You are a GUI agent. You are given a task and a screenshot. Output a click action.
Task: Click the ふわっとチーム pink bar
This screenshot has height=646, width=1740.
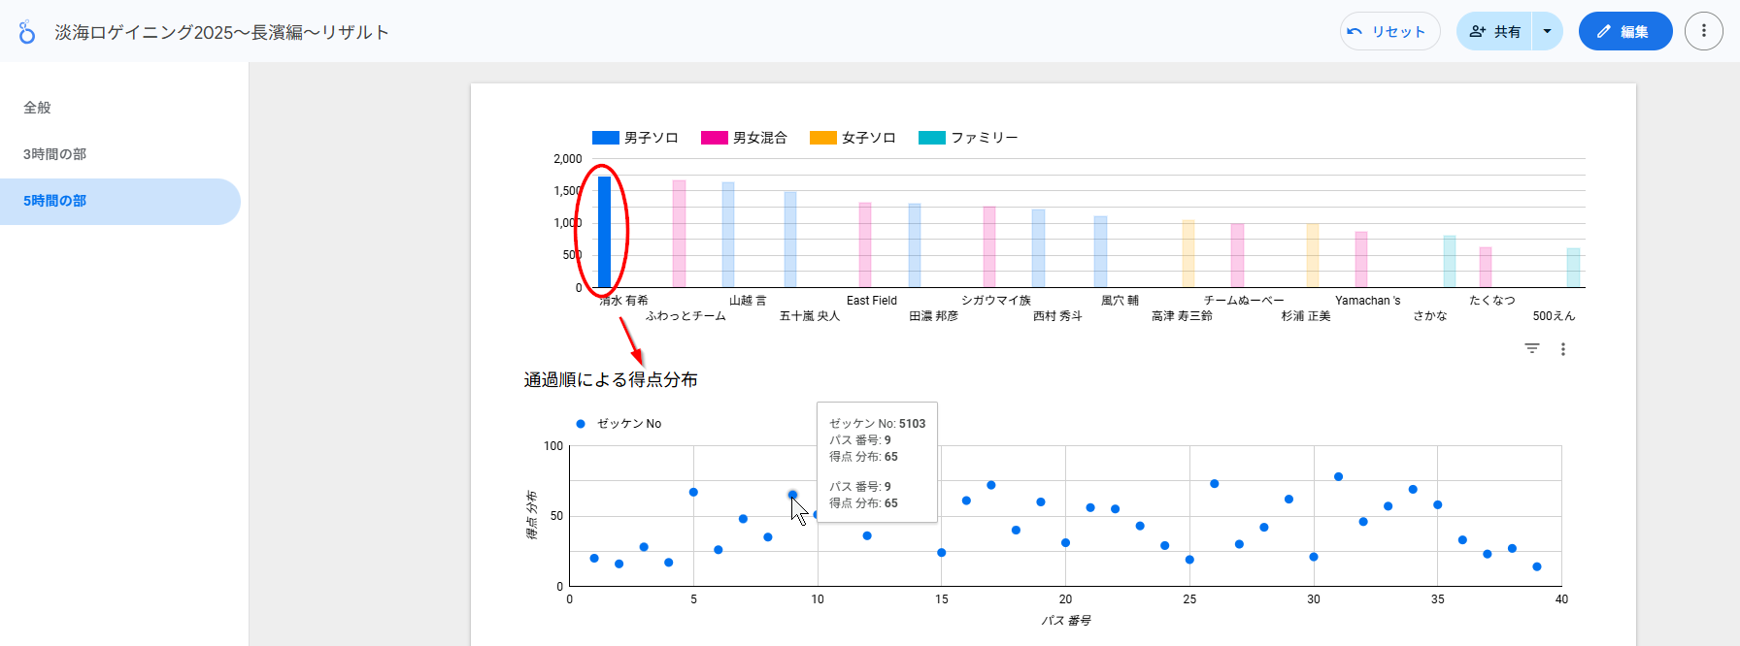(679, 235)
